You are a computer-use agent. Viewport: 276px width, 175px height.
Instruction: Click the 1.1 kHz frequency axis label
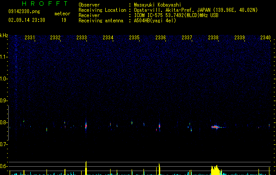point(4,57)
